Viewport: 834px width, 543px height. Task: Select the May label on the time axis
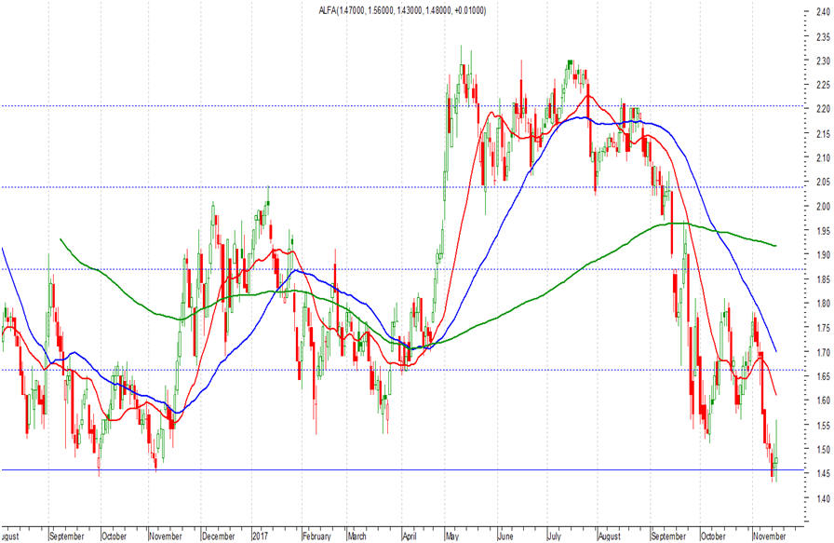tap(452, 536)
